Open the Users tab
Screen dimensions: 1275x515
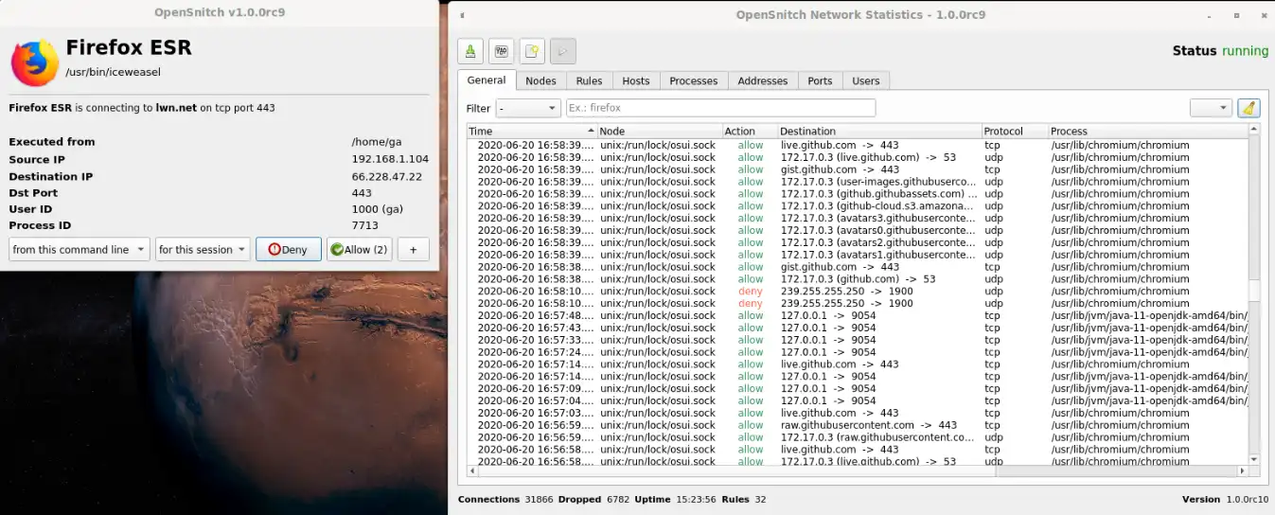[x=866, y=80]
